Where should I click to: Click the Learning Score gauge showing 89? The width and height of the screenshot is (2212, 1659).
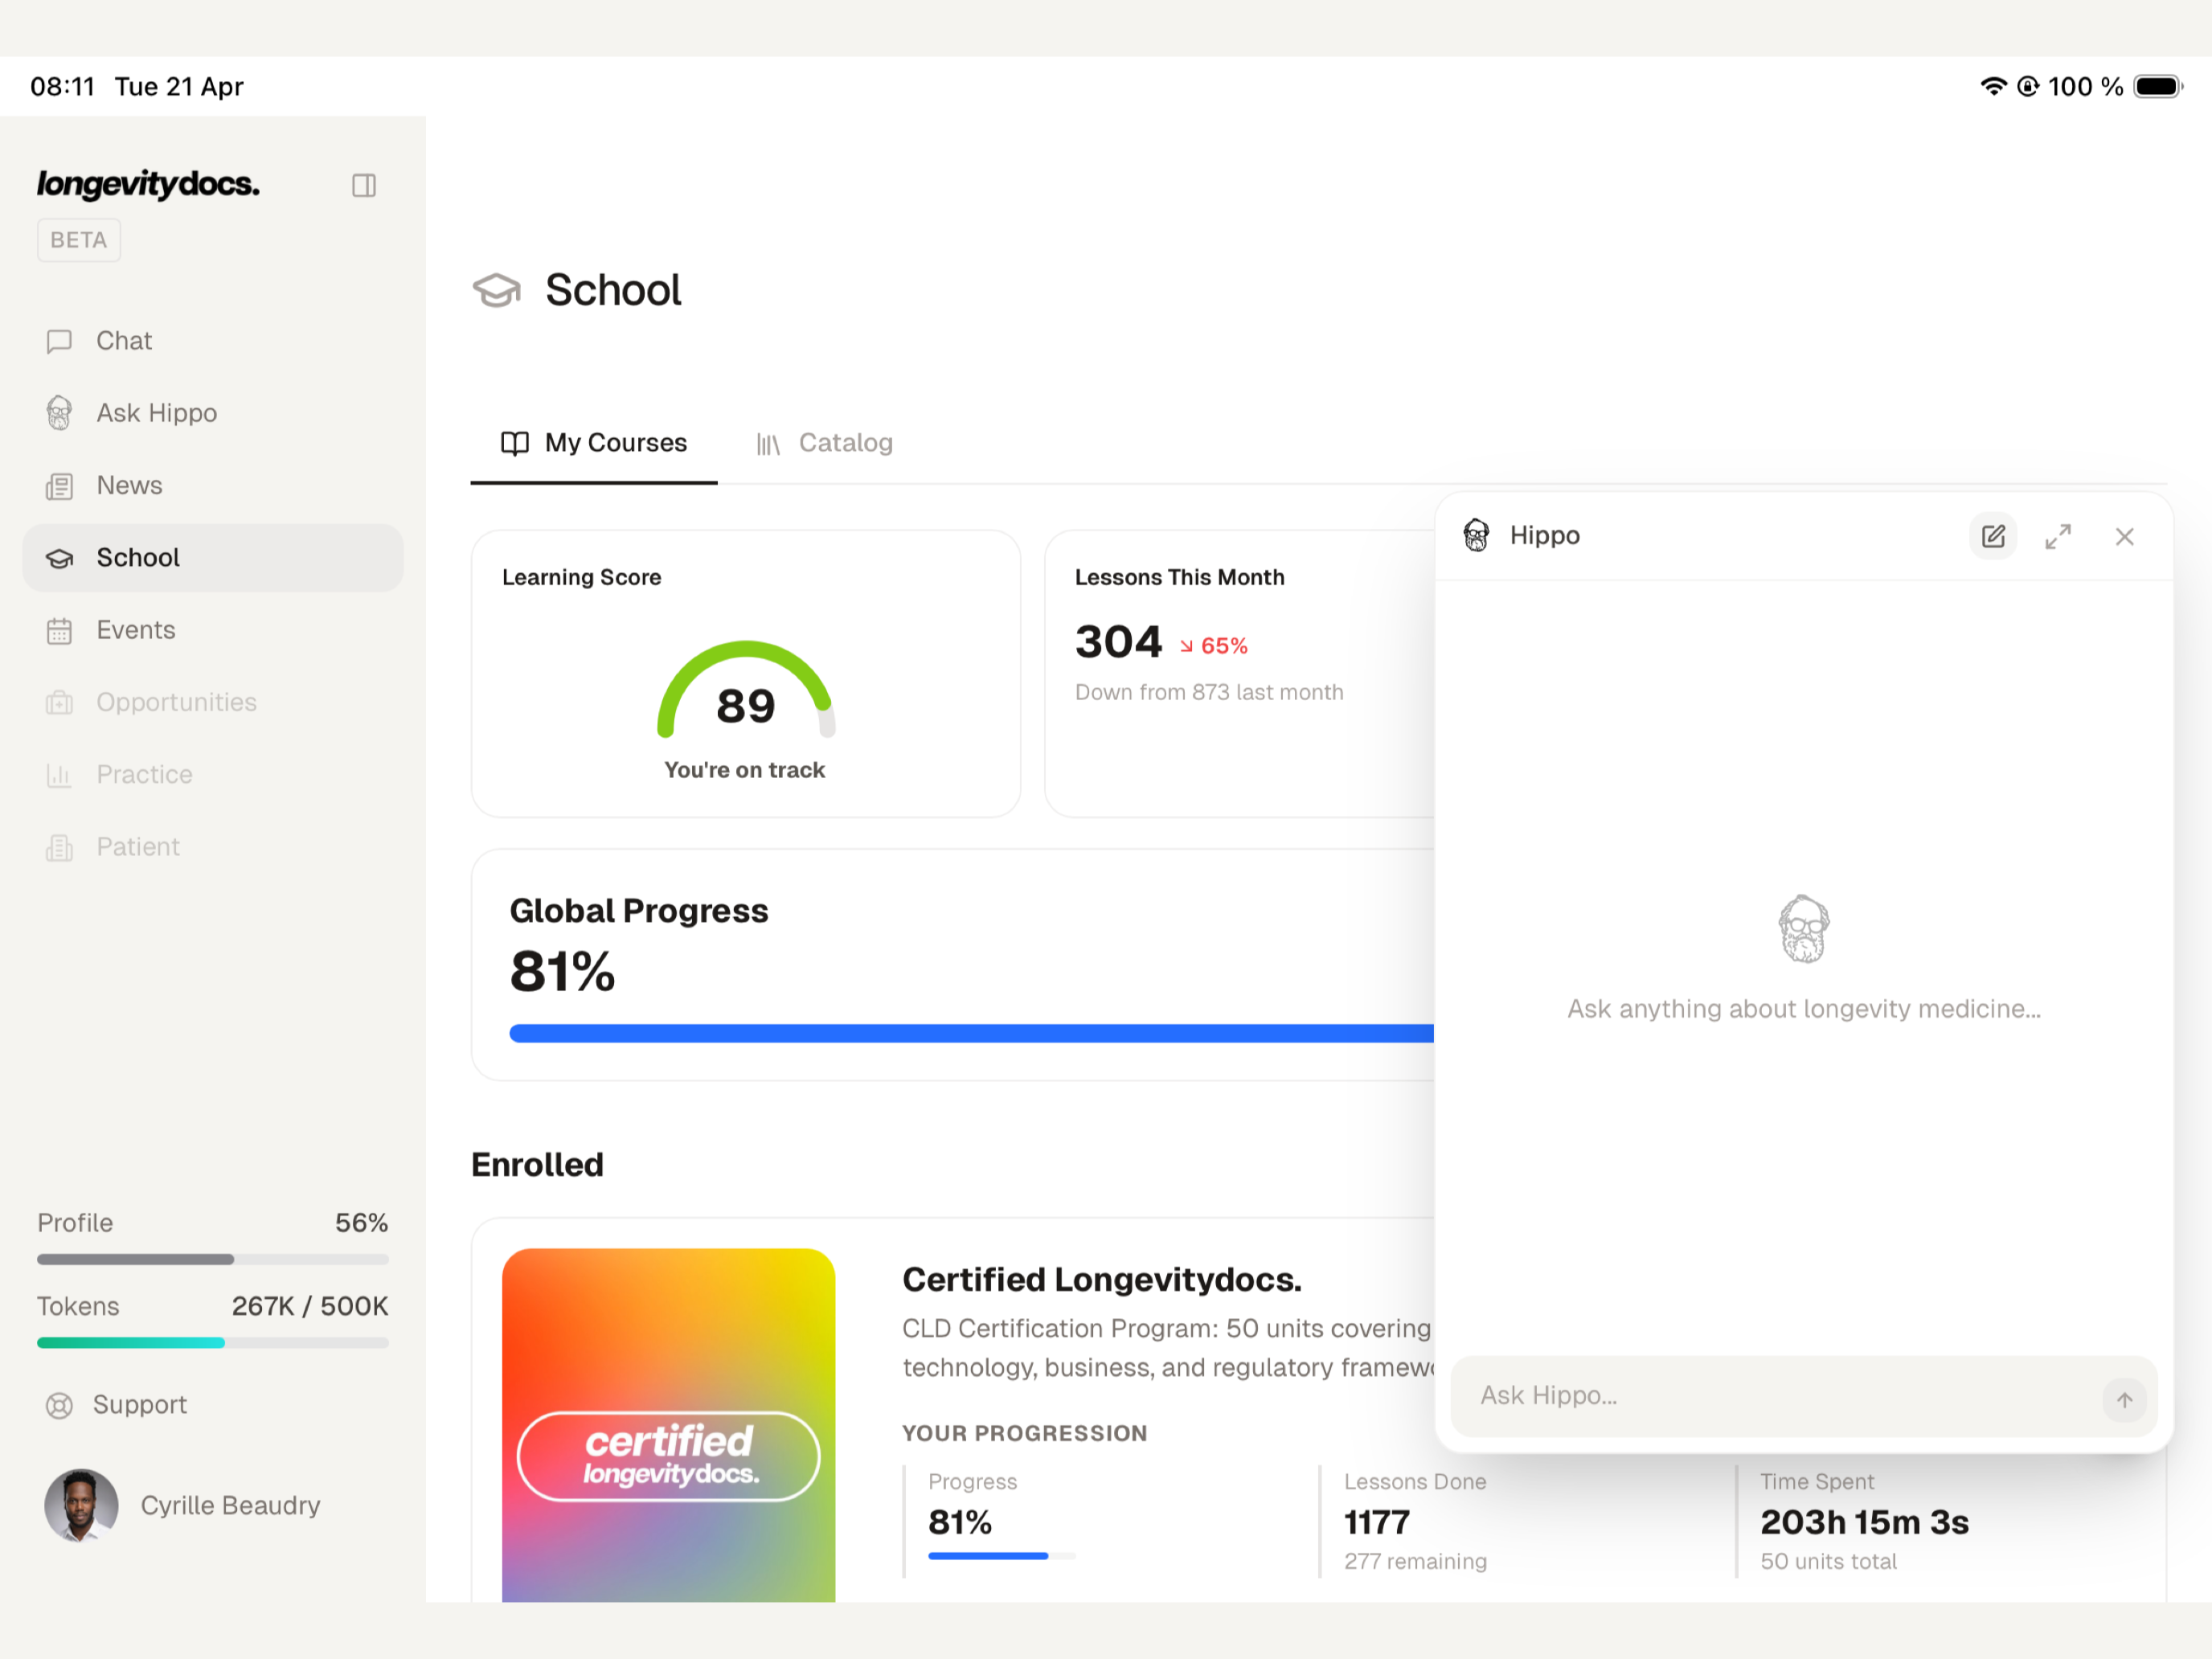[746, 690]
